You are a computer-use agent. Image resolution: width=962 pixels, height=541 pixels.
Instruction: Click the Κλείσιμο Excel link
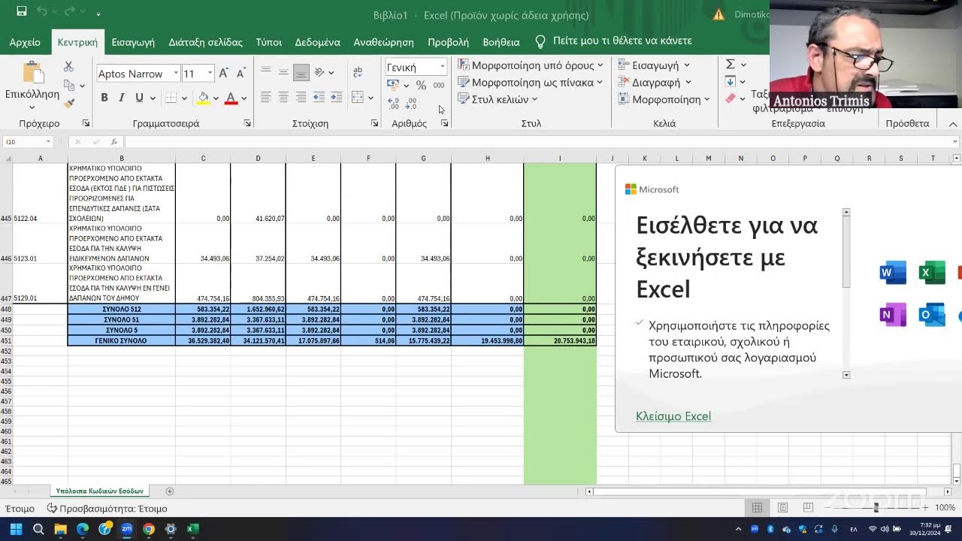[673, 416]
